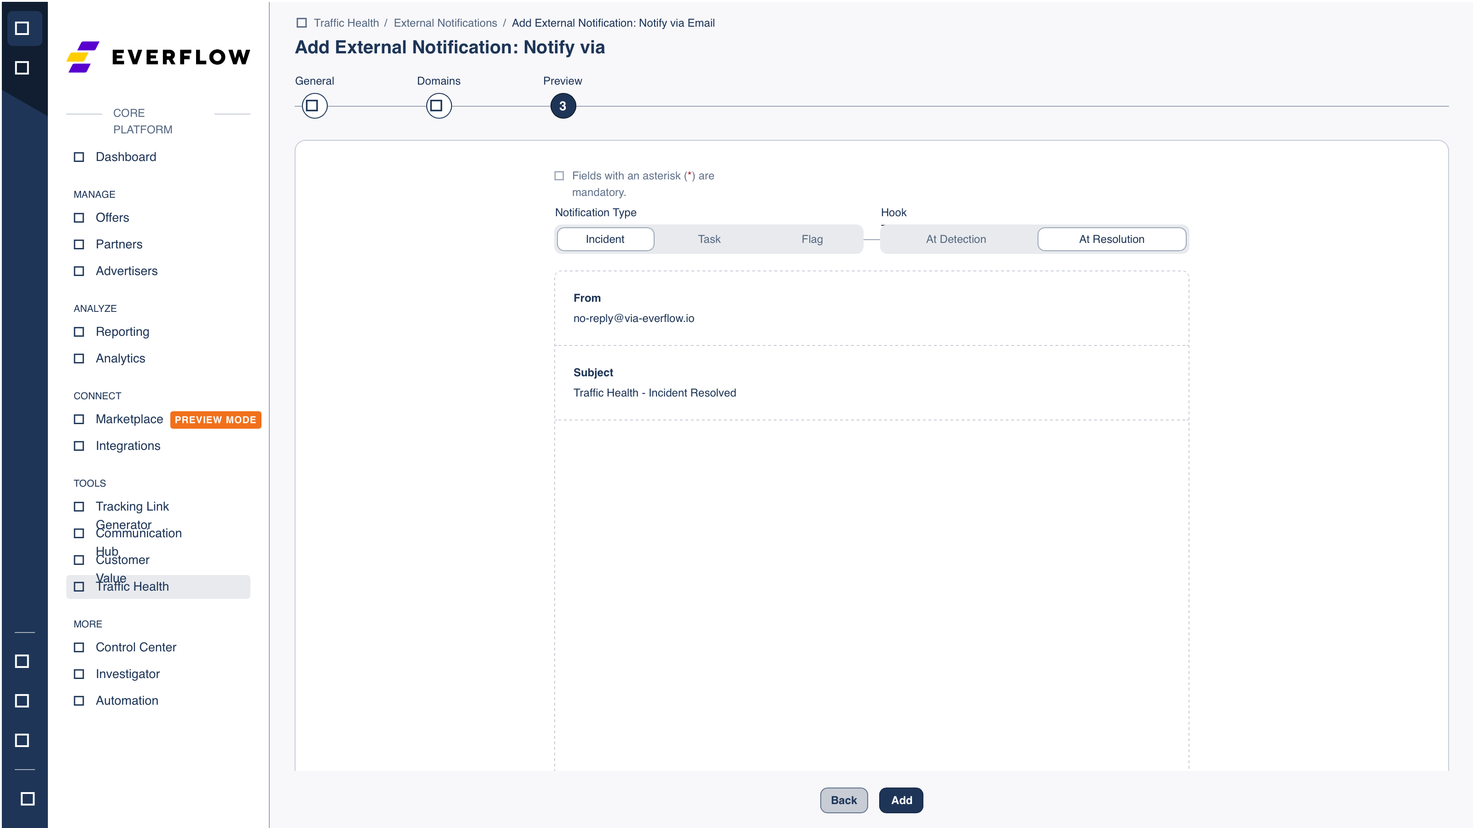Open Offers in the Manage section
The height and width of the screenshot is (828, 1473).
158,218
